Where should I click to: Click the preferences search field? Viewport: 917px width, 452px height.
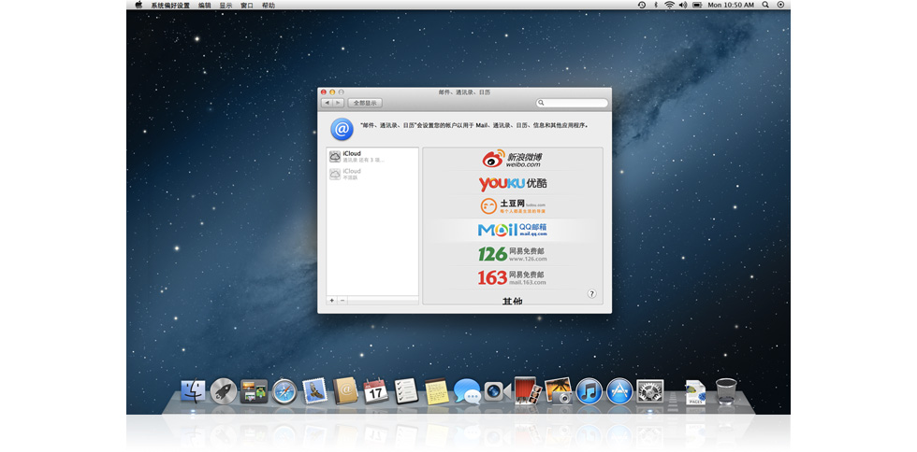pos(573,103)
